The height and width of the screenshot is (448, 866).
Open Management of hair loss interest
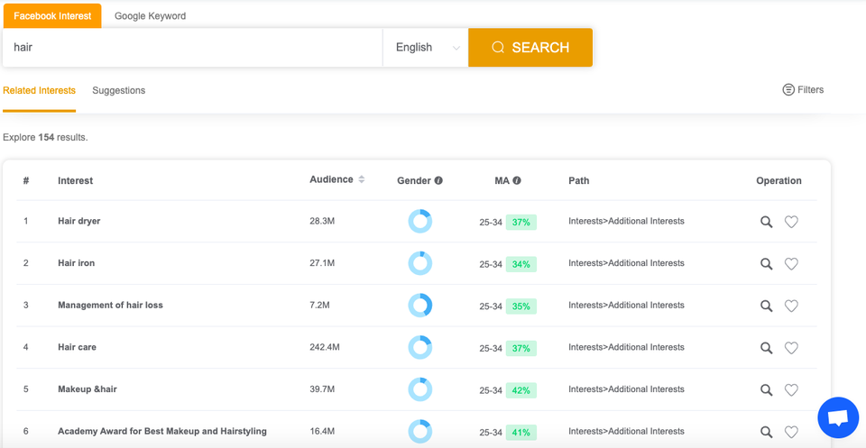[x=110, y=305]
